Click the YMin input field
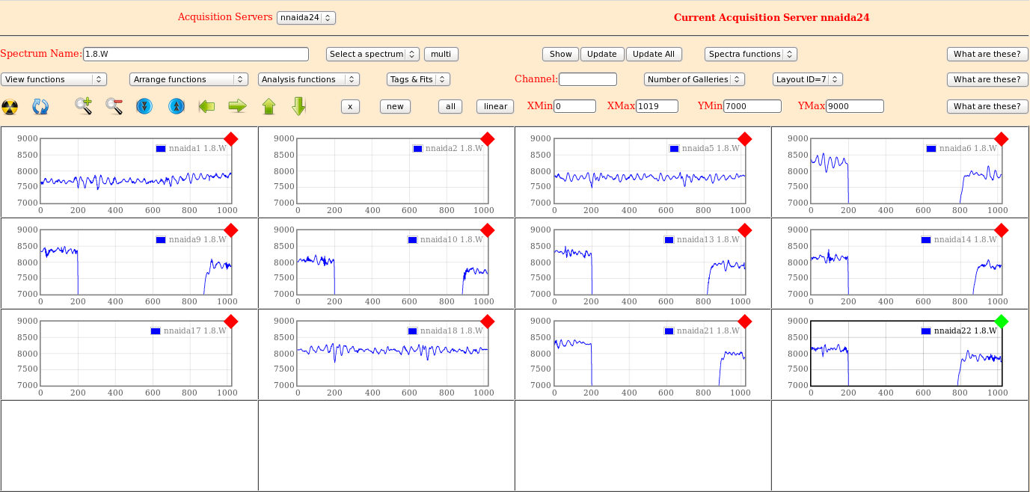The width and height of the screenshot is (1030, 492). pos(752,106)
